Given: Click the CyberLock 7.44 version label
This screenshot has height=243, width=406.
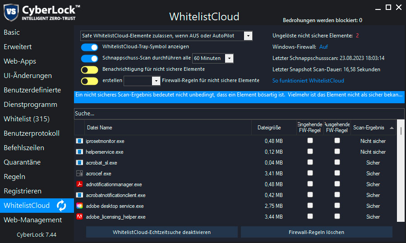Looking at the screenshot, I should click(x=37, y=235).
